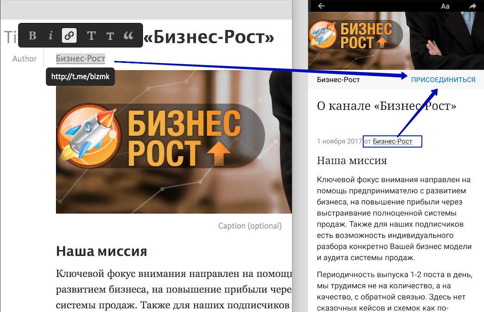This screenshot has width=484, height=312.
Task: Click the ПРИСОЕДИНИТЬСЯ join button
Action: click(443, 80)
